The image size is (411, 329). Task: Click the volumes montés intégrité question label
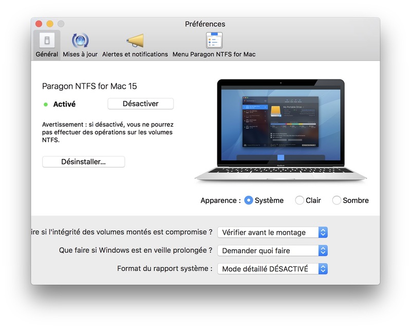[x=122, y=232]
